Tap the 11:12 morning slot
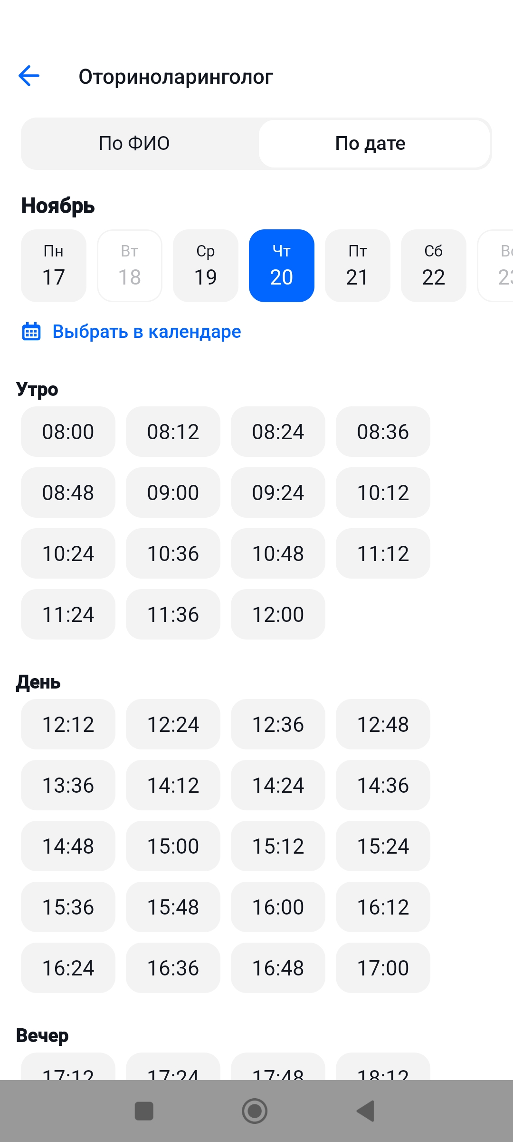The width and height of the screenshot is (513, 1142). 383,553
